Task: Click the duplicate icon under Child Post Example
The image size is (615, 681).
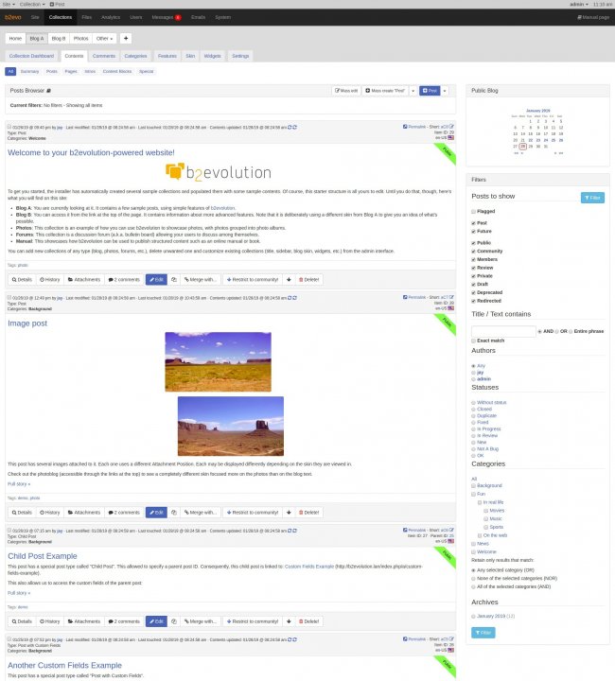Action: click(x=174, y=621)
